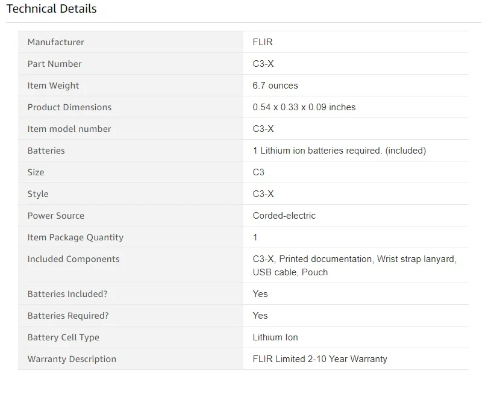Screen dimensions: 497x397
Task: Click the Item model number label
Action: coord(69,129)
